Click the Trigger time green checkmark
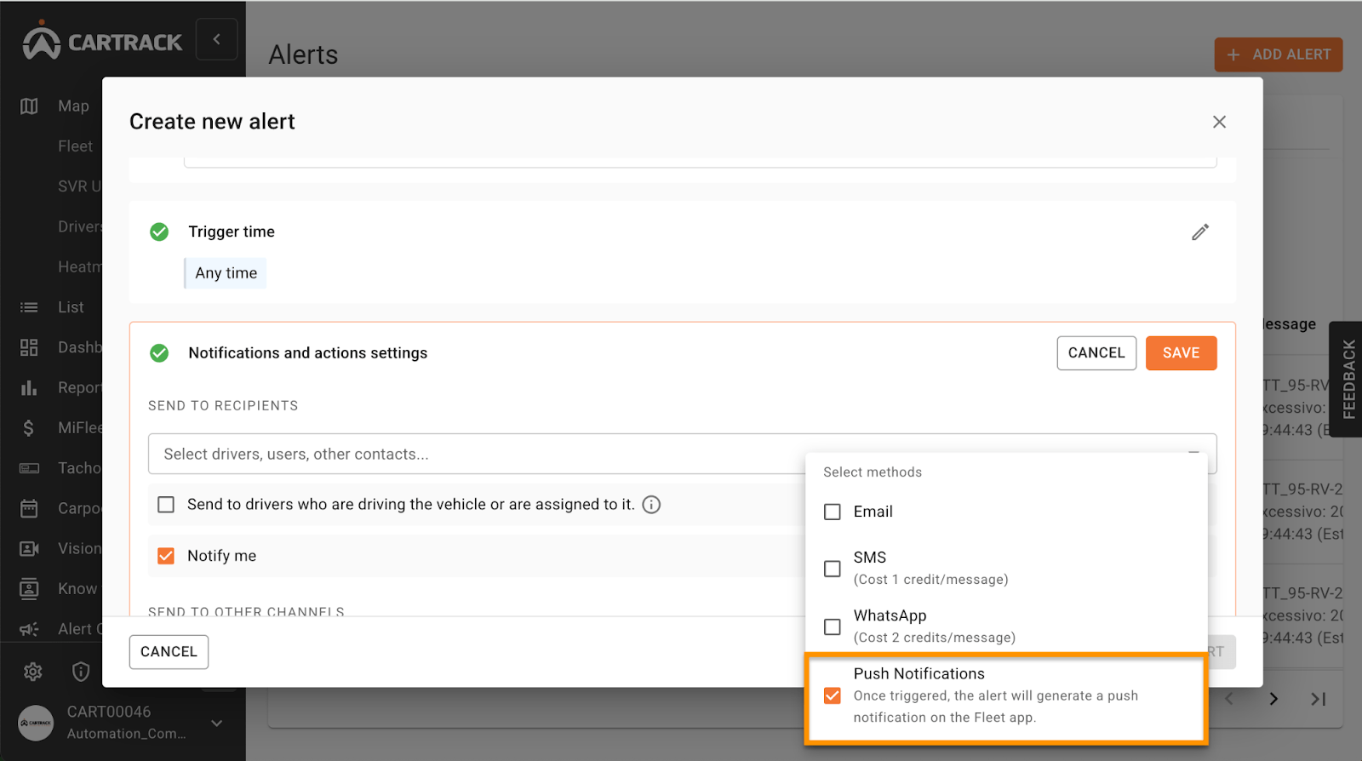Screen dimensions: 1362x761 (159, 232)
